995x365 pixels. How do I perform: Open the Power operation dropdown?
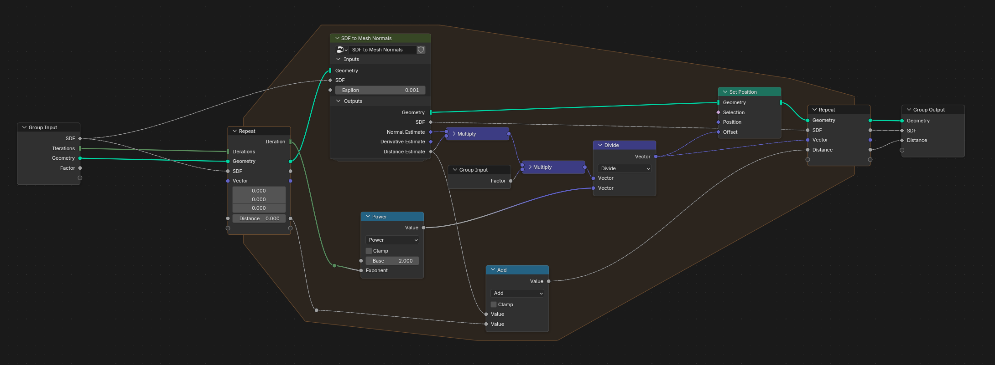392,240
